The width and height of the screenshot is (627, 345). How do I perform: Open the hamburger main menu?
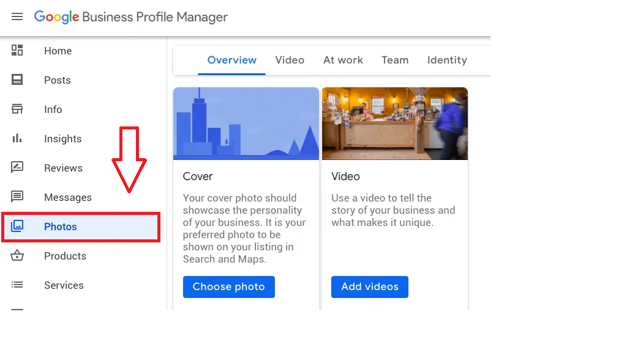(17, 16)
